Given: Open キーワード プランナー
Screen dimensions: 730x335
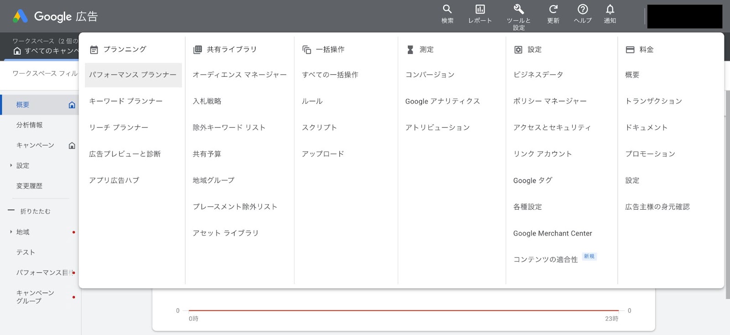Looking at the screenshot, I should click(x=126, y=101).
